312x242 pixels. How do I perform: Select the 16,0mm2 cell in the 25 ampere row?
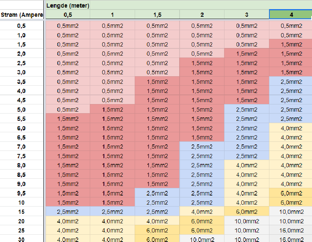[x=291, y=231]
